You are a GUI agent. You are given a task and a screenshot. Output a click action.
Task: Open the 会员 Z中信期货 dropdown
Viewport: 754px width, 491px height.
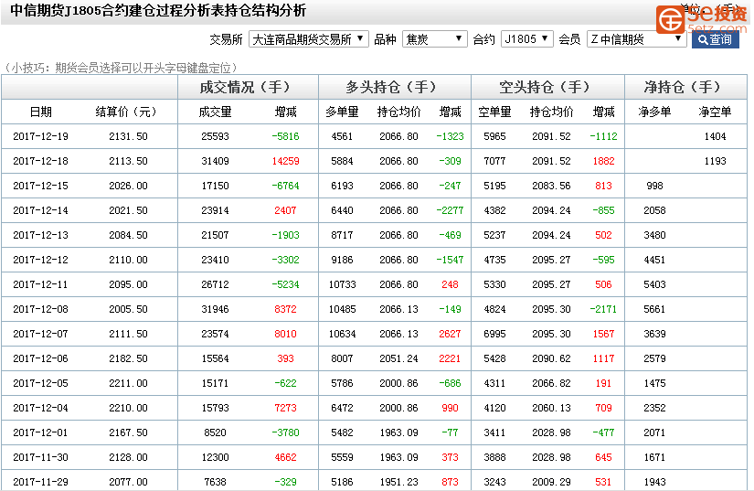(x=637, y=39)
